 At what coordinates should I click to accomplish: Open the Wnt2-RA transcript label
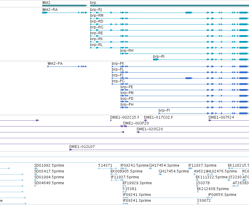click(50, 10)
